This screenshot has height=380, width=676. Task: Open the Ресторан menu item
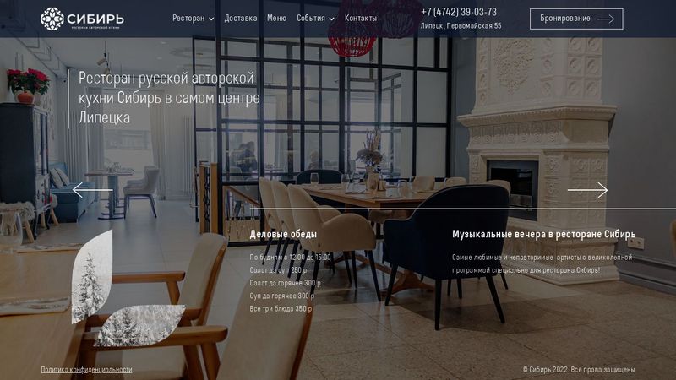tap(188, 18)
